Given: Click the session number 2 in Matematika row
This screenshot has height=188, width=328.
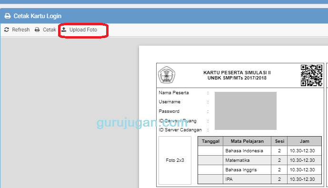Looking at the screenshot, I should pyautogui.click(x=279, y=160).
